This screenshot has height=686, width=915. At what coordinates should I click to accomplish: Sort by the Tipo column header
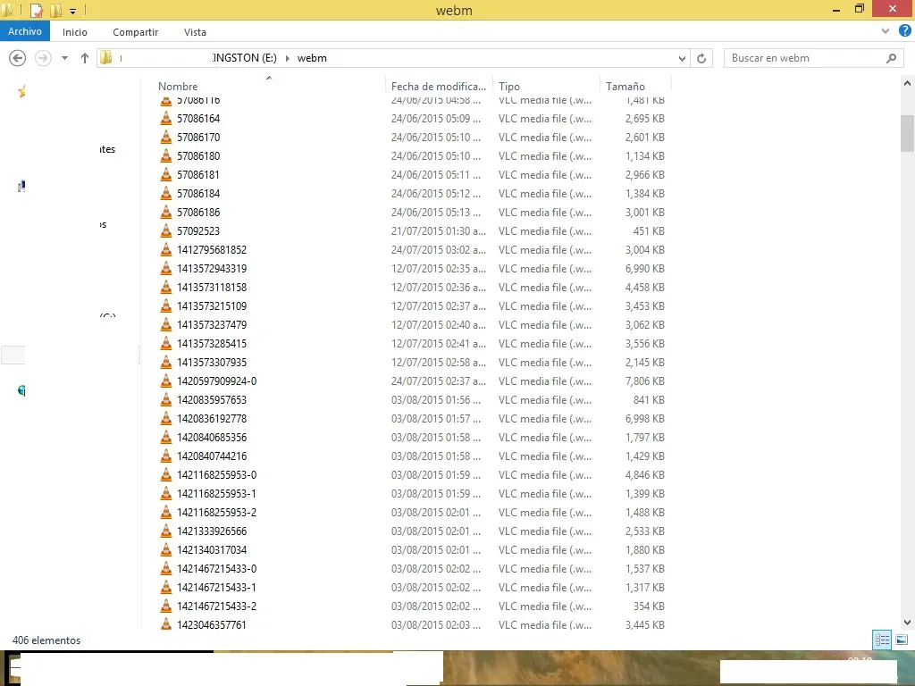click(x=508, y=87)
